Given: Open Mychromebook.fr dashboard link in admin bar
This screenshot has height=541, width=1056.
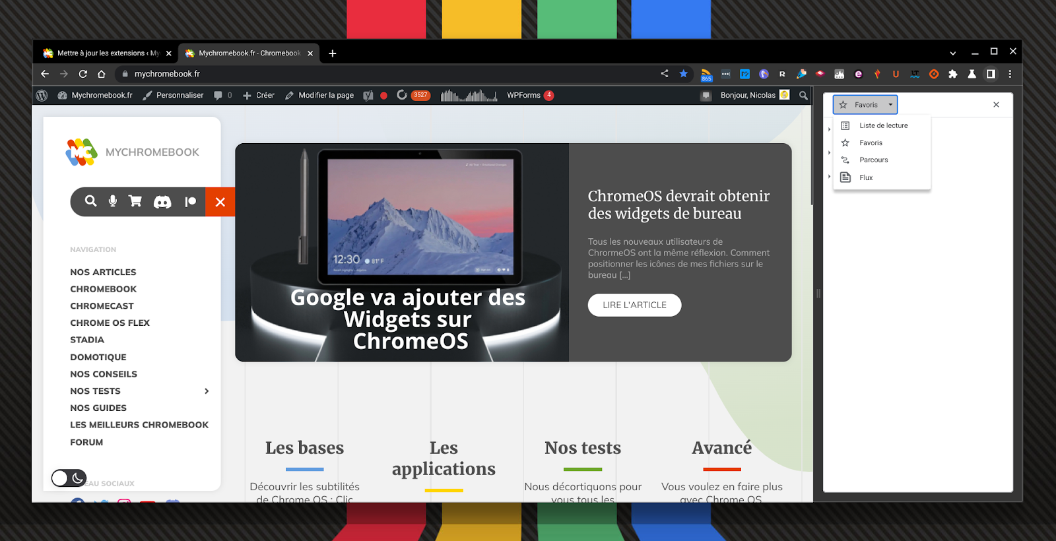Looking at the screenshot, I should click(x=95, y=95).
